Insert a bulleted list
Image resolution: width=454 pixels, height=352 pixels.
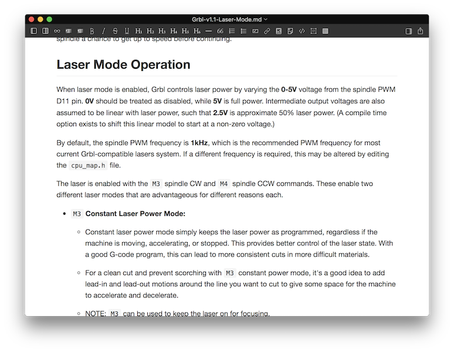click(x=243, y=31)
